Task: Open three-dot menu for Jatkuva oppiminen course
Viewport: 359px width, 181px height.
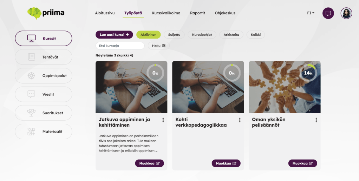Action: (x=163, y=120)
